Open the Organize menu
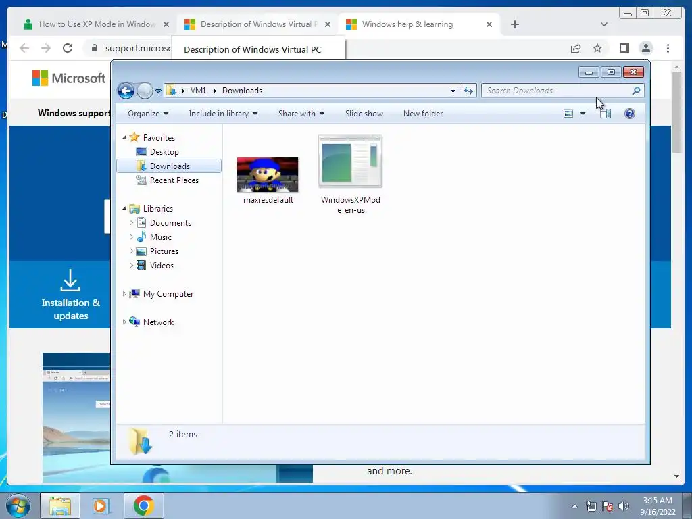 148,114
